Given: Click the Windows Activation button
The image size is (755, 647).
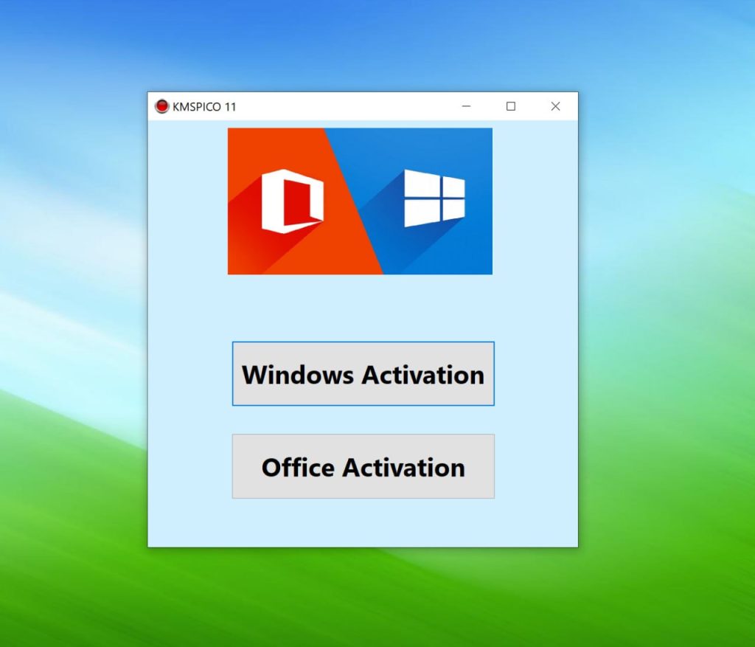Looking at the screenshot, I should (363, 374).
